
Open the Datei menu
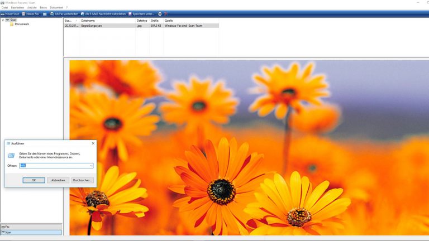4,7
